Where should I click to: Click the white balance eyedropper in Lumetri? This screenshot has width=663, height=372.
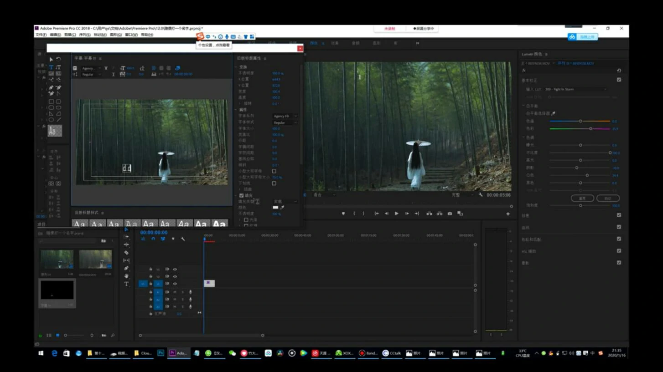553,113
